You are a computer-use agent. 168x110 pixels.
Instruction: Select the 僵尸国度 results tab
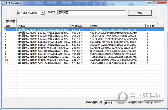(x=10, y=21)
